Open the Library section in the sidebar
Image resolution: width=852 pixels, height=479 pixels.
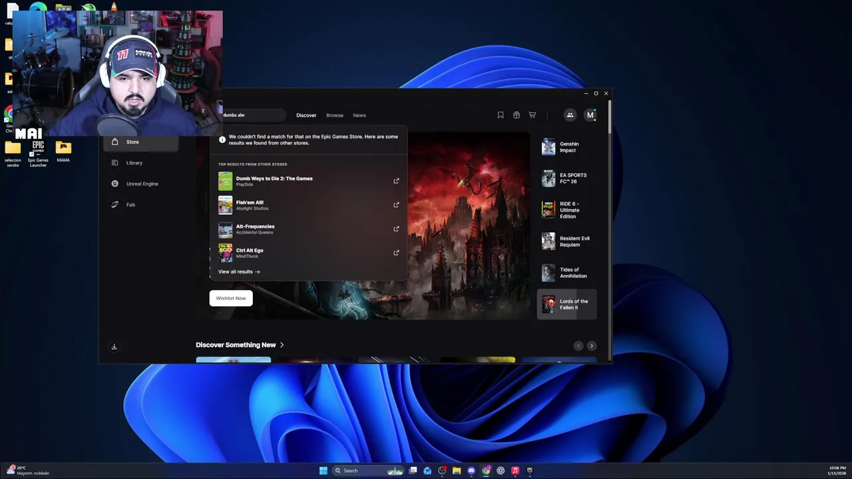click(140, 162)
